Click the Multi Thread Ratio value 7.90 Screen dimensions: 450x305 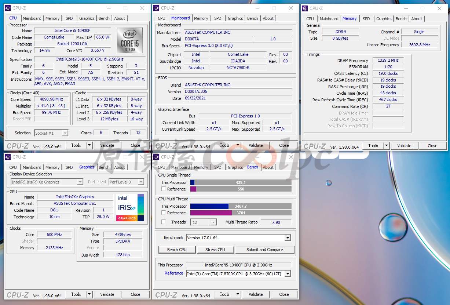point(276,222)
